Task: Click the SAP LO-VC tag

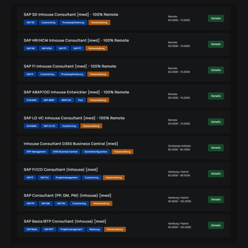Action: coord(49,126)
